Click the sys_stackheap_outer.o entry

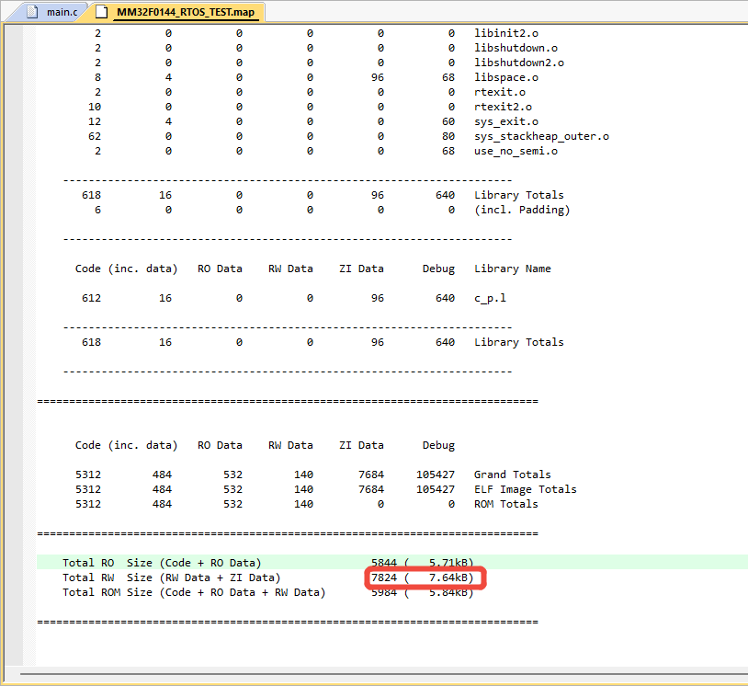[x=541, y=136]
